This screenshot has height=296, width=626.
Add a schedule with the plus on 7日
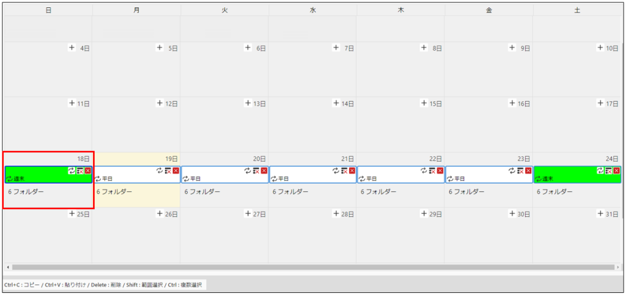336,48
